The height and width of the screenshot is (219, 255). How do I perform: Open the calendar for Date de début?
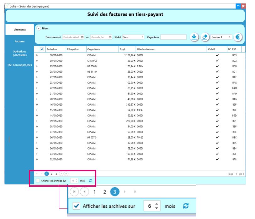[x=82, y=37]
